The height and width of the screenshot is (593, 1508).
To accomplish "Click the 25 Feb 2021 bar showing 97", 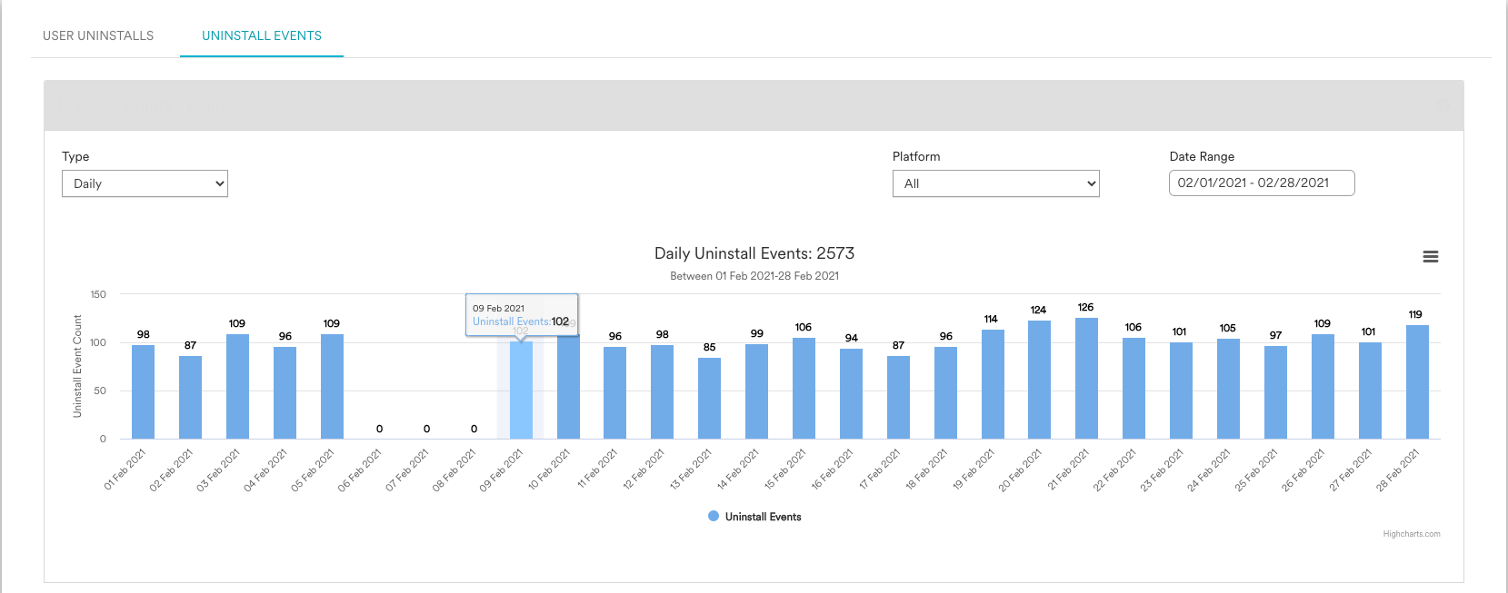I will 1275,392.
